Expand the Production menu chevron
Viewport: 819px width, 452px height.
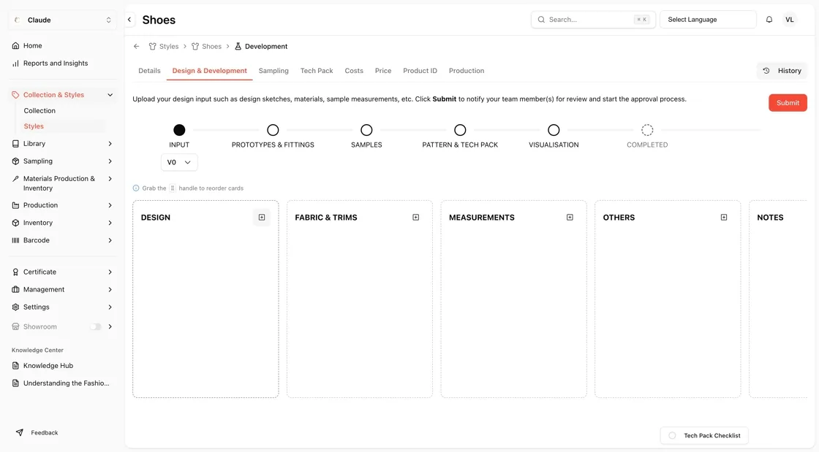(110, 205)
